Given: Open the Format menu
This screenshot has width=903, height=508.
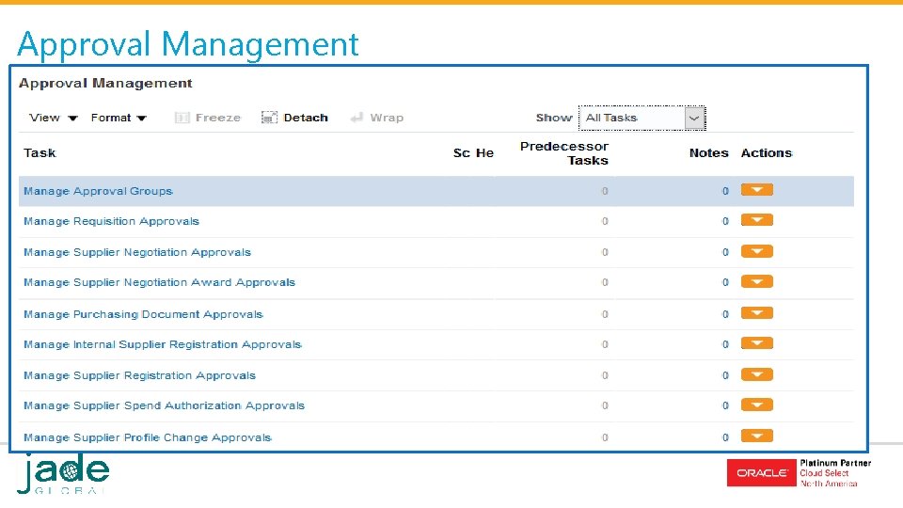Looking at the screenshot, I should point(119,118).
